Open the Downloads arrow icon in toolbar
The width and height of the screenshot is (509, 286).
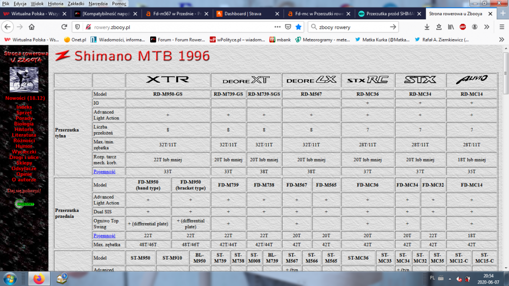tap(427, 27)
